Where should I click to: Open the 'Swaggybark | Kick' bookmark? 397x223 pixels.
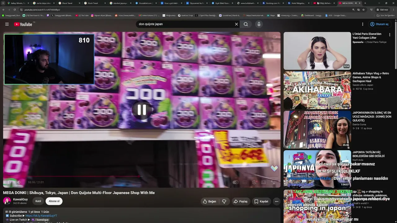pyautogui.click(x=11, y=15)
